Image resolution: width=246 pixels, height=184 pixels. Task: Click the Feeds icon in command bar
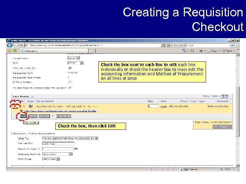[192, 51]
